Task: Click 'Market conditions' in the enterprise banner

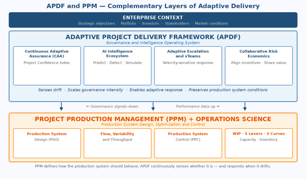Action: click(212, 23)
